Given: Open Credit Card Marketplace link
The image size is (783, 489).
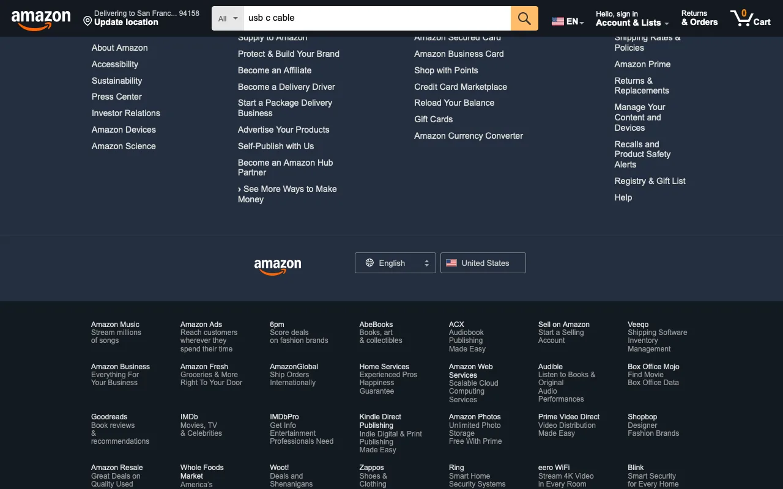Looking at the screenshot, I should [461, 87].
